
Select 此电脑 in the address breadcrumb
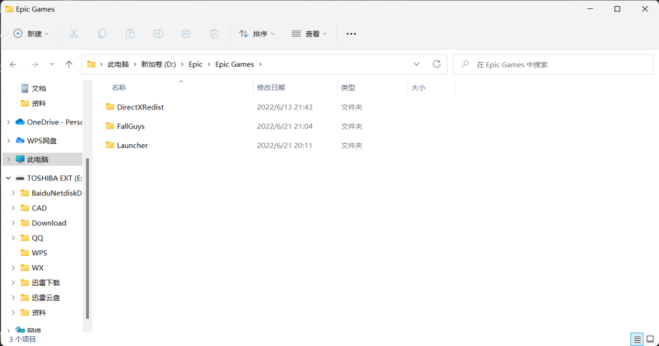118,64
